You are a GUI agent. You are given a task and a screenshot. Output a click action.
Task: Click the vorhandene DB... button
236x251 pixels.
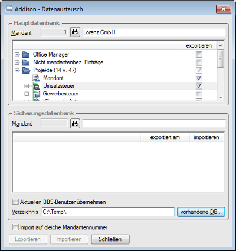201,212
